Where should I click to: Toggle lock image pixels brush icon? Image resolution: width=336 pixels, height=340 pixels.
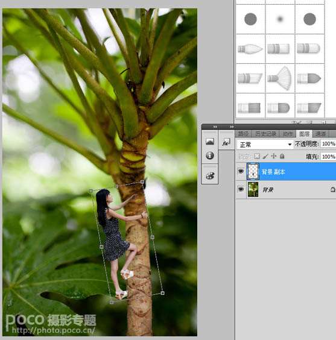coord(265,156)
